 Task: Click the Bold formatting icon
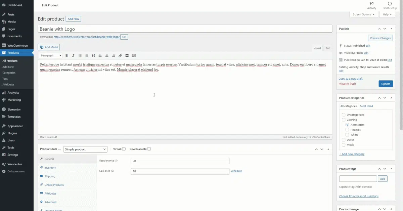pyautogui.click(x=66, y=55)
